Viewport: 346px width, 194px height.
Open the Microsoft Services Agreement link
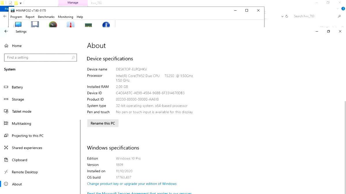tap(139, 193)
